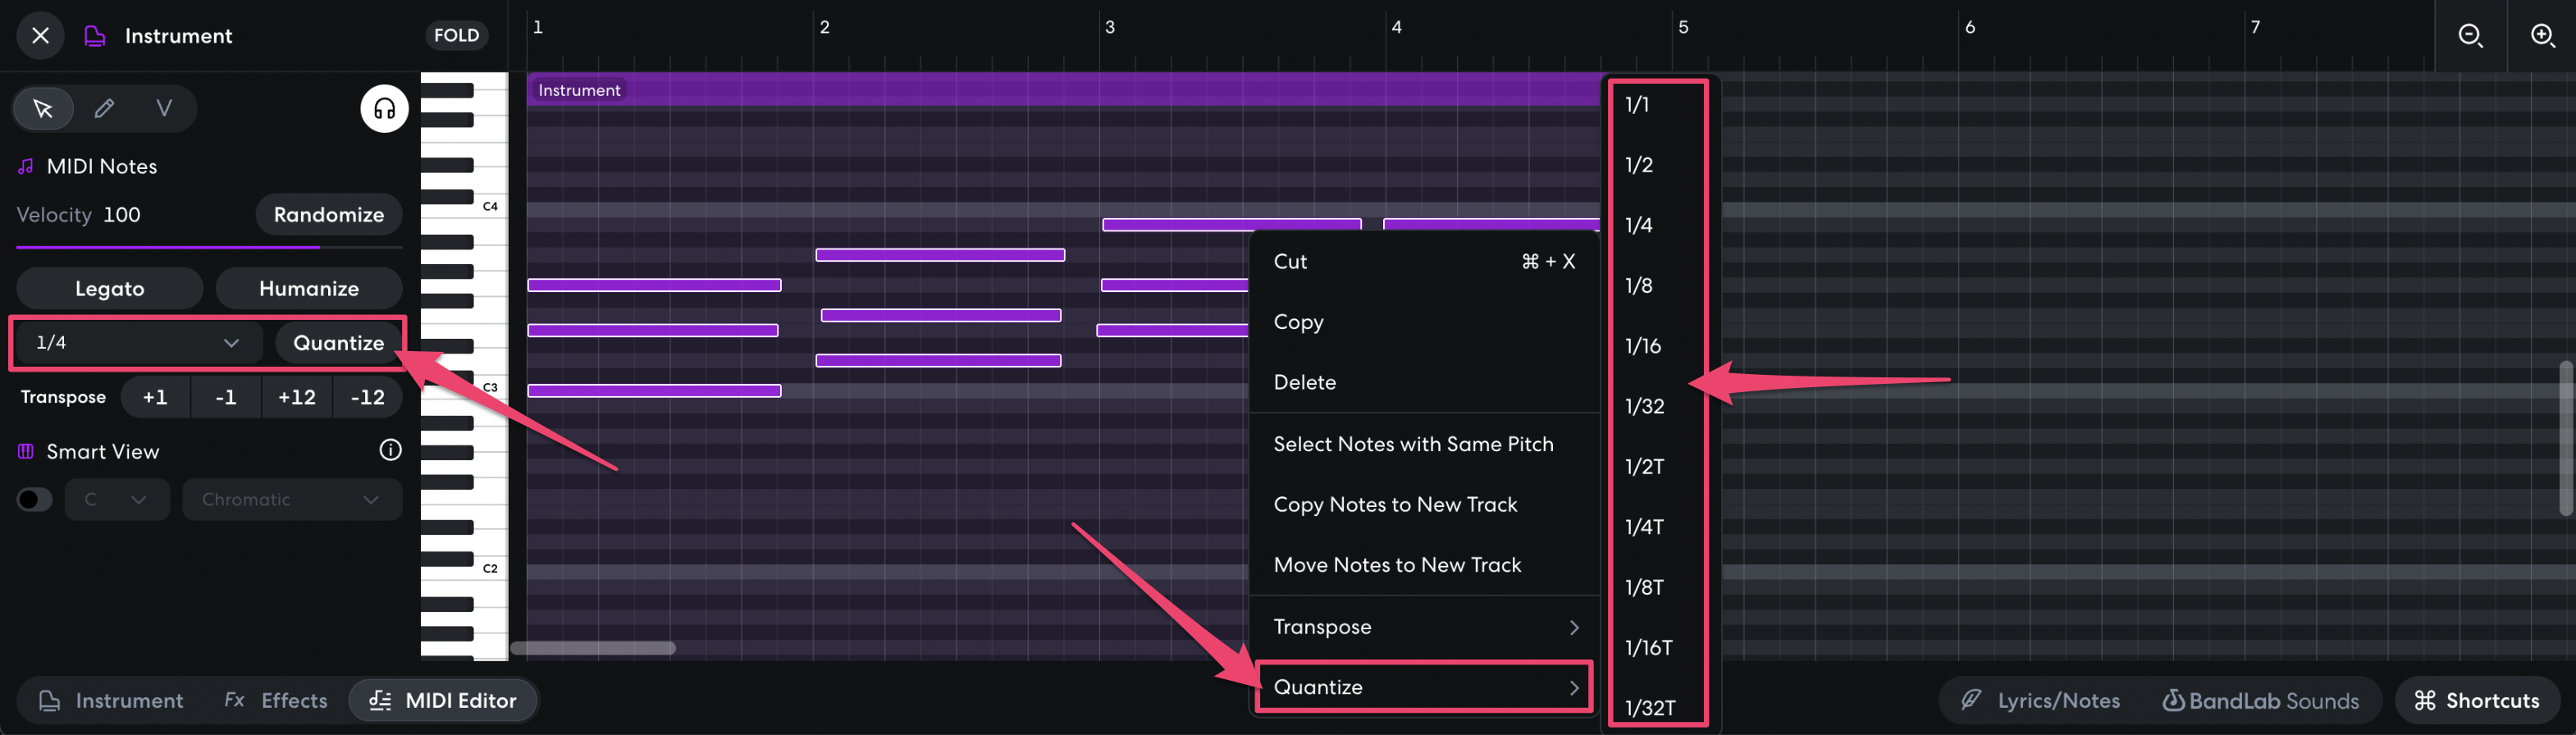The width and height of the screenshot is (2576, 735).
Task: Enable the Smart View toggle switch
Action: [x=34, y=499]
